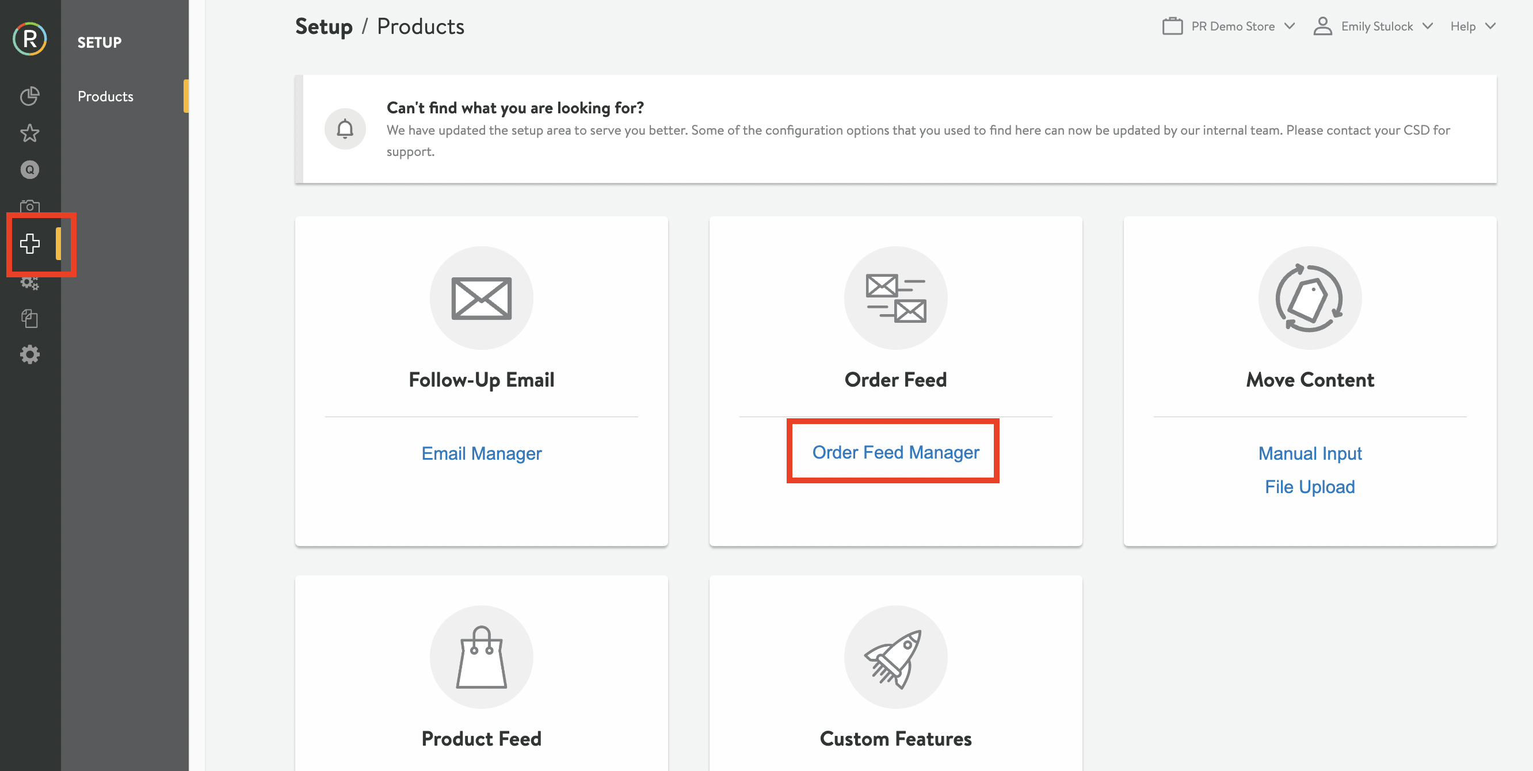Image resolution: width=1533 pixels, height=771 pixels.
Task: Click the duplicate pages icon in sidebar
Action: (x=30, y=318)
